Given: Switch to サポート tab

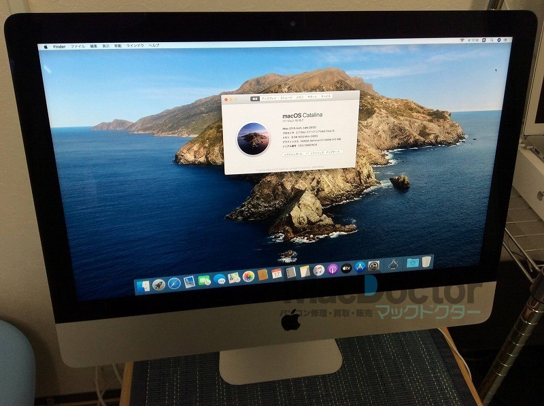Looking at the screenshot, I should 312,97.
